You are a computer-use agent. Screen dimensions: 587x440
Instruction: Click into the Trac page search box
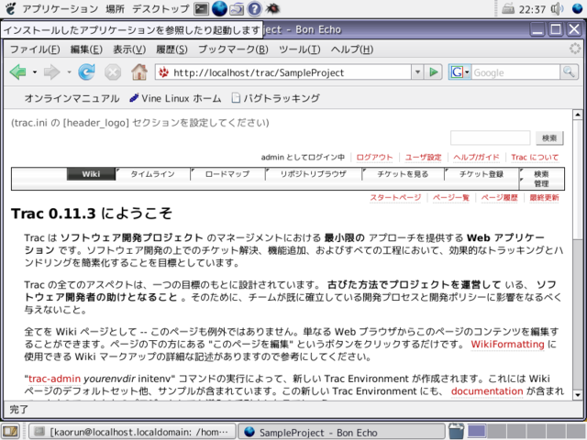click(x=491, y=137)
